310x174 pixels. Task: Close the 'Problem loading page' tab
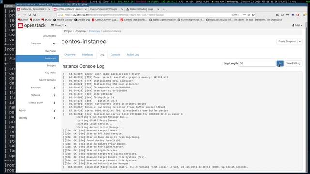coord(158,9)
